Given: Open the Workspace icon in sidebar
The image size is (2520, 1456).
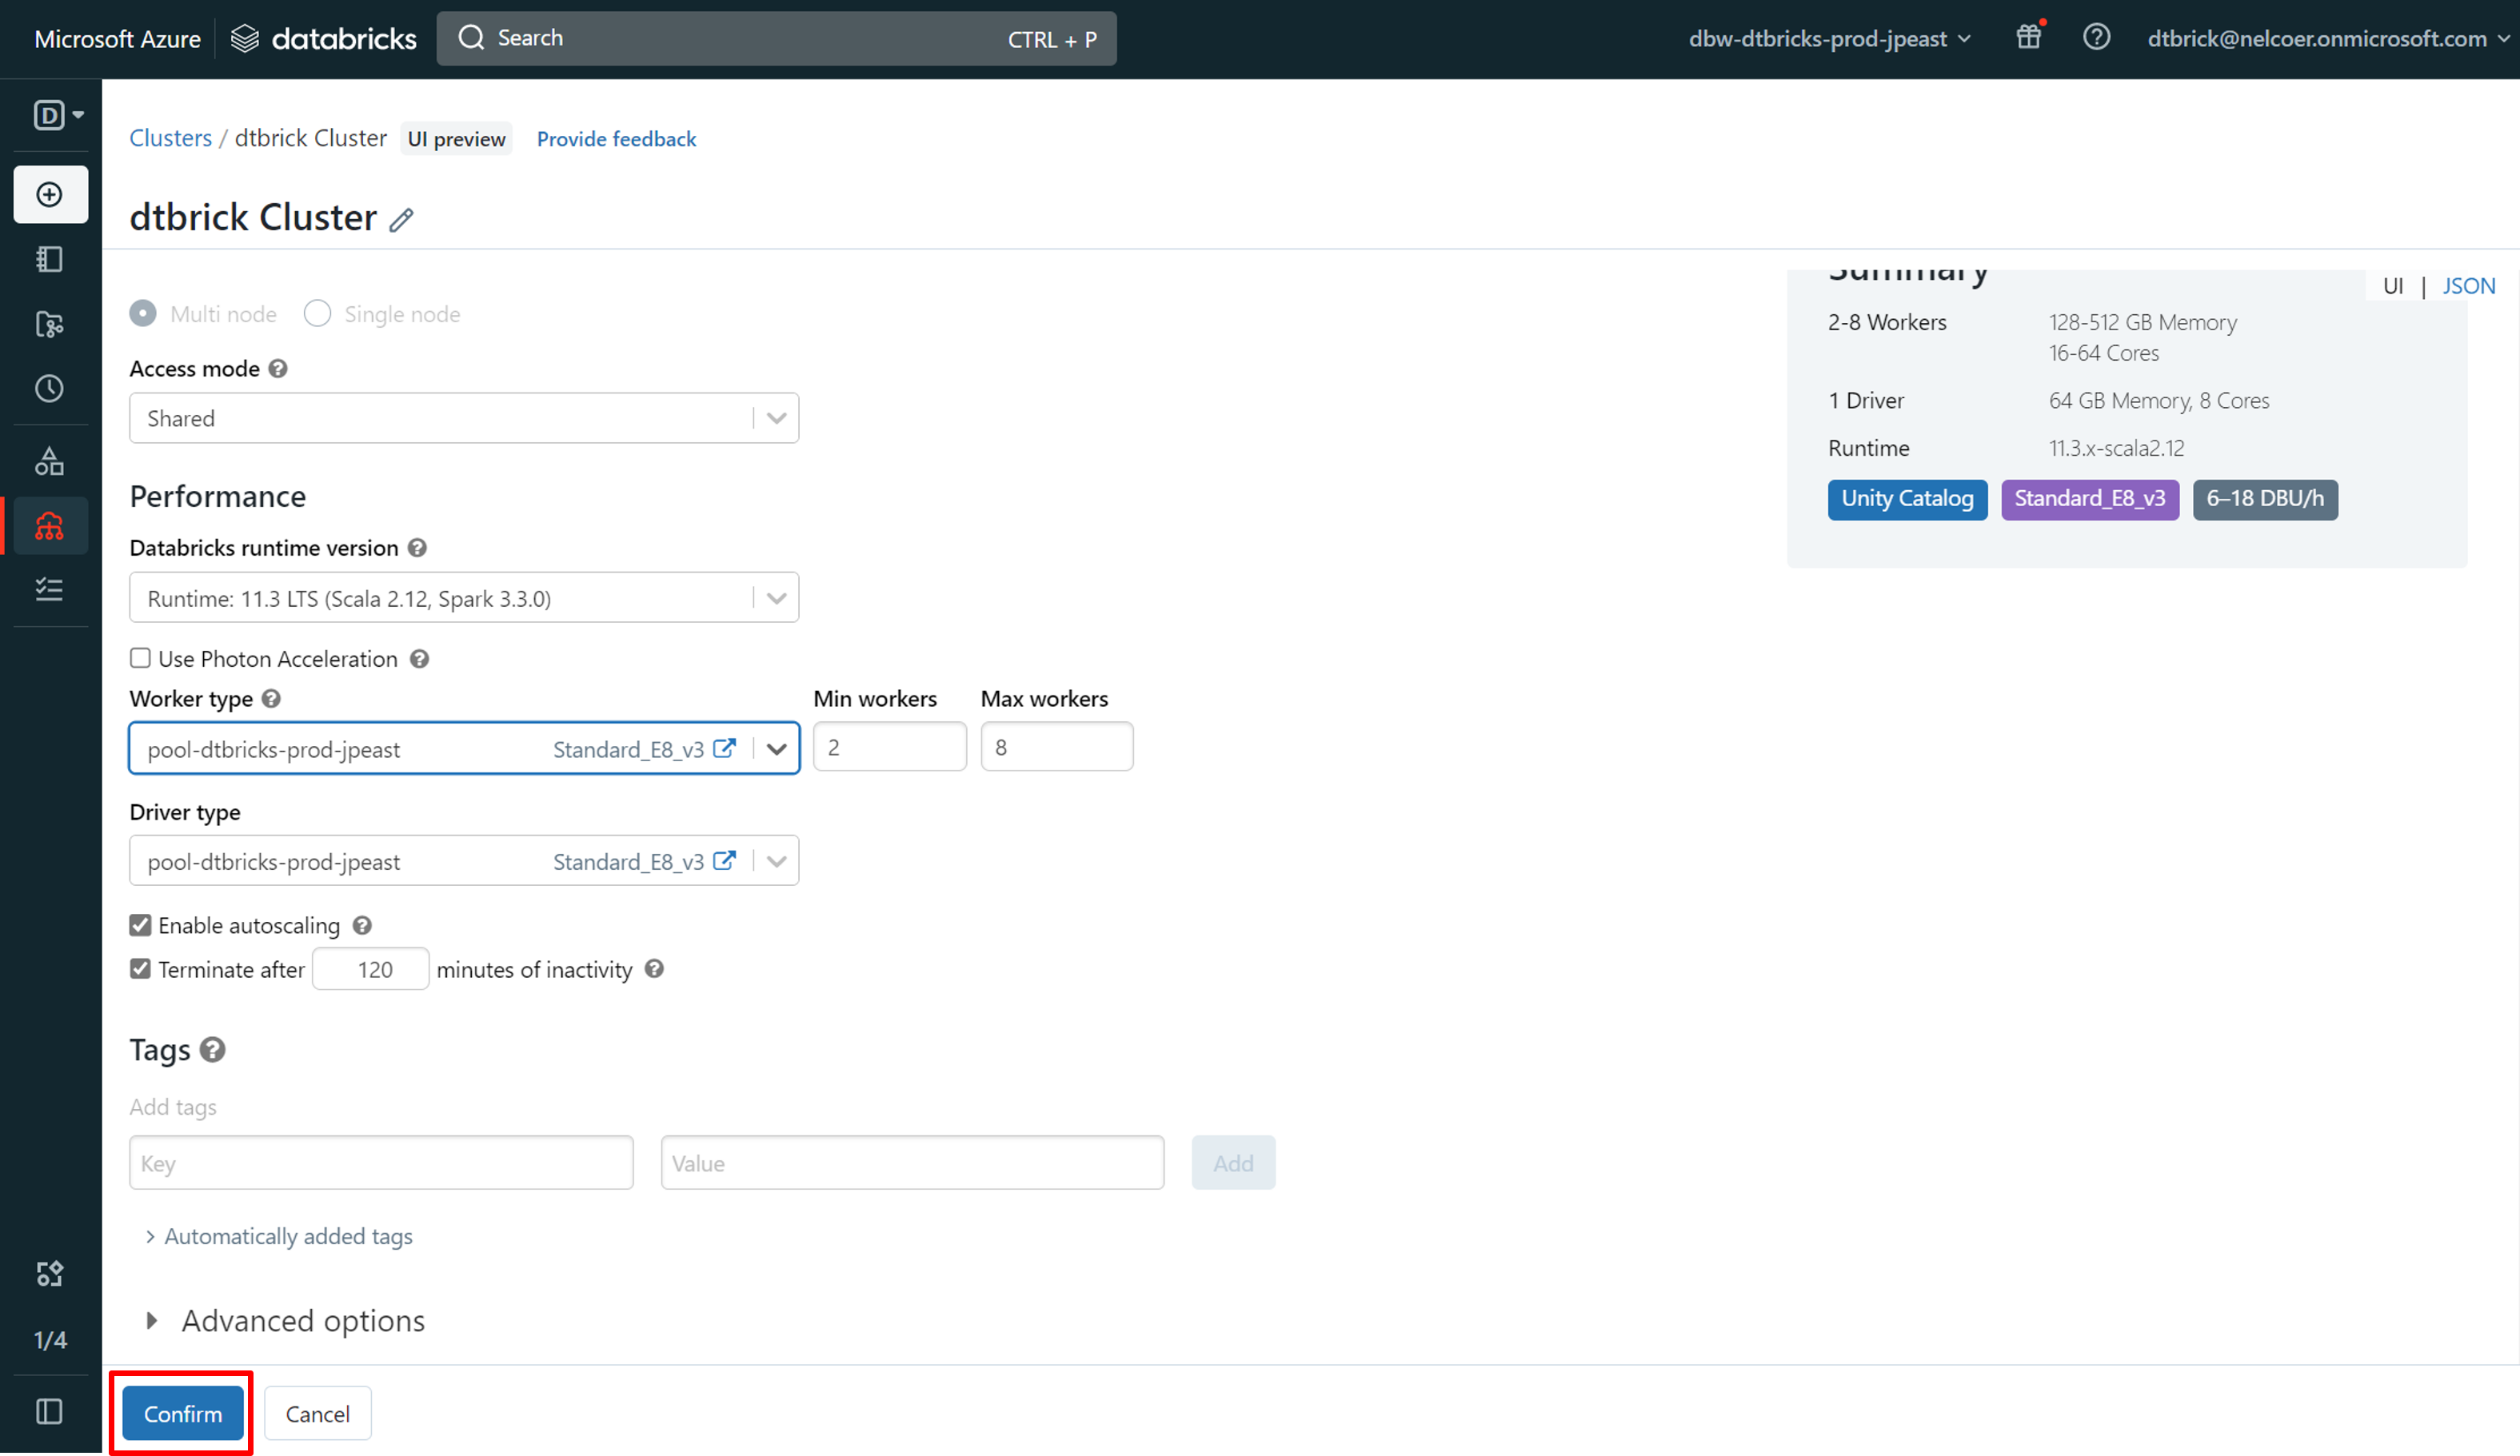Looking at the screenshot, I should 50,260.
